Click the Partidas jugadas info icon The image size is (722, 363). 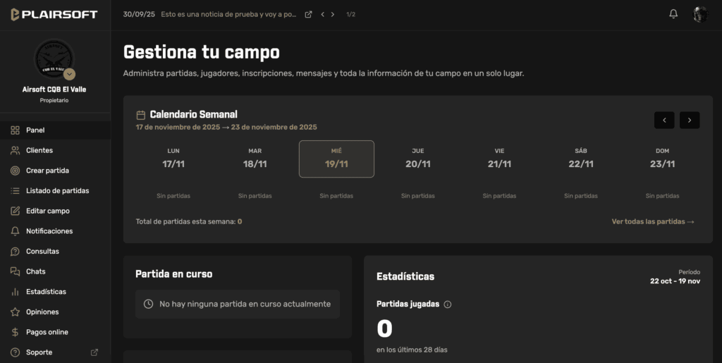[448, 304]
